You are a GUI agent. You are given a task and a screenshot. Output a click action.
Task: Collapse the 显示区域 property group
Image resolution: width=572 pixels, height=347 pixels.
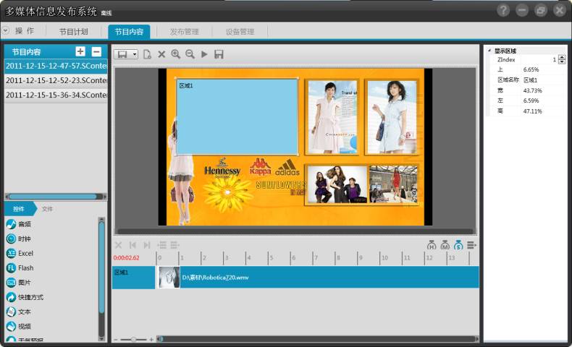[x=489, y=51]
